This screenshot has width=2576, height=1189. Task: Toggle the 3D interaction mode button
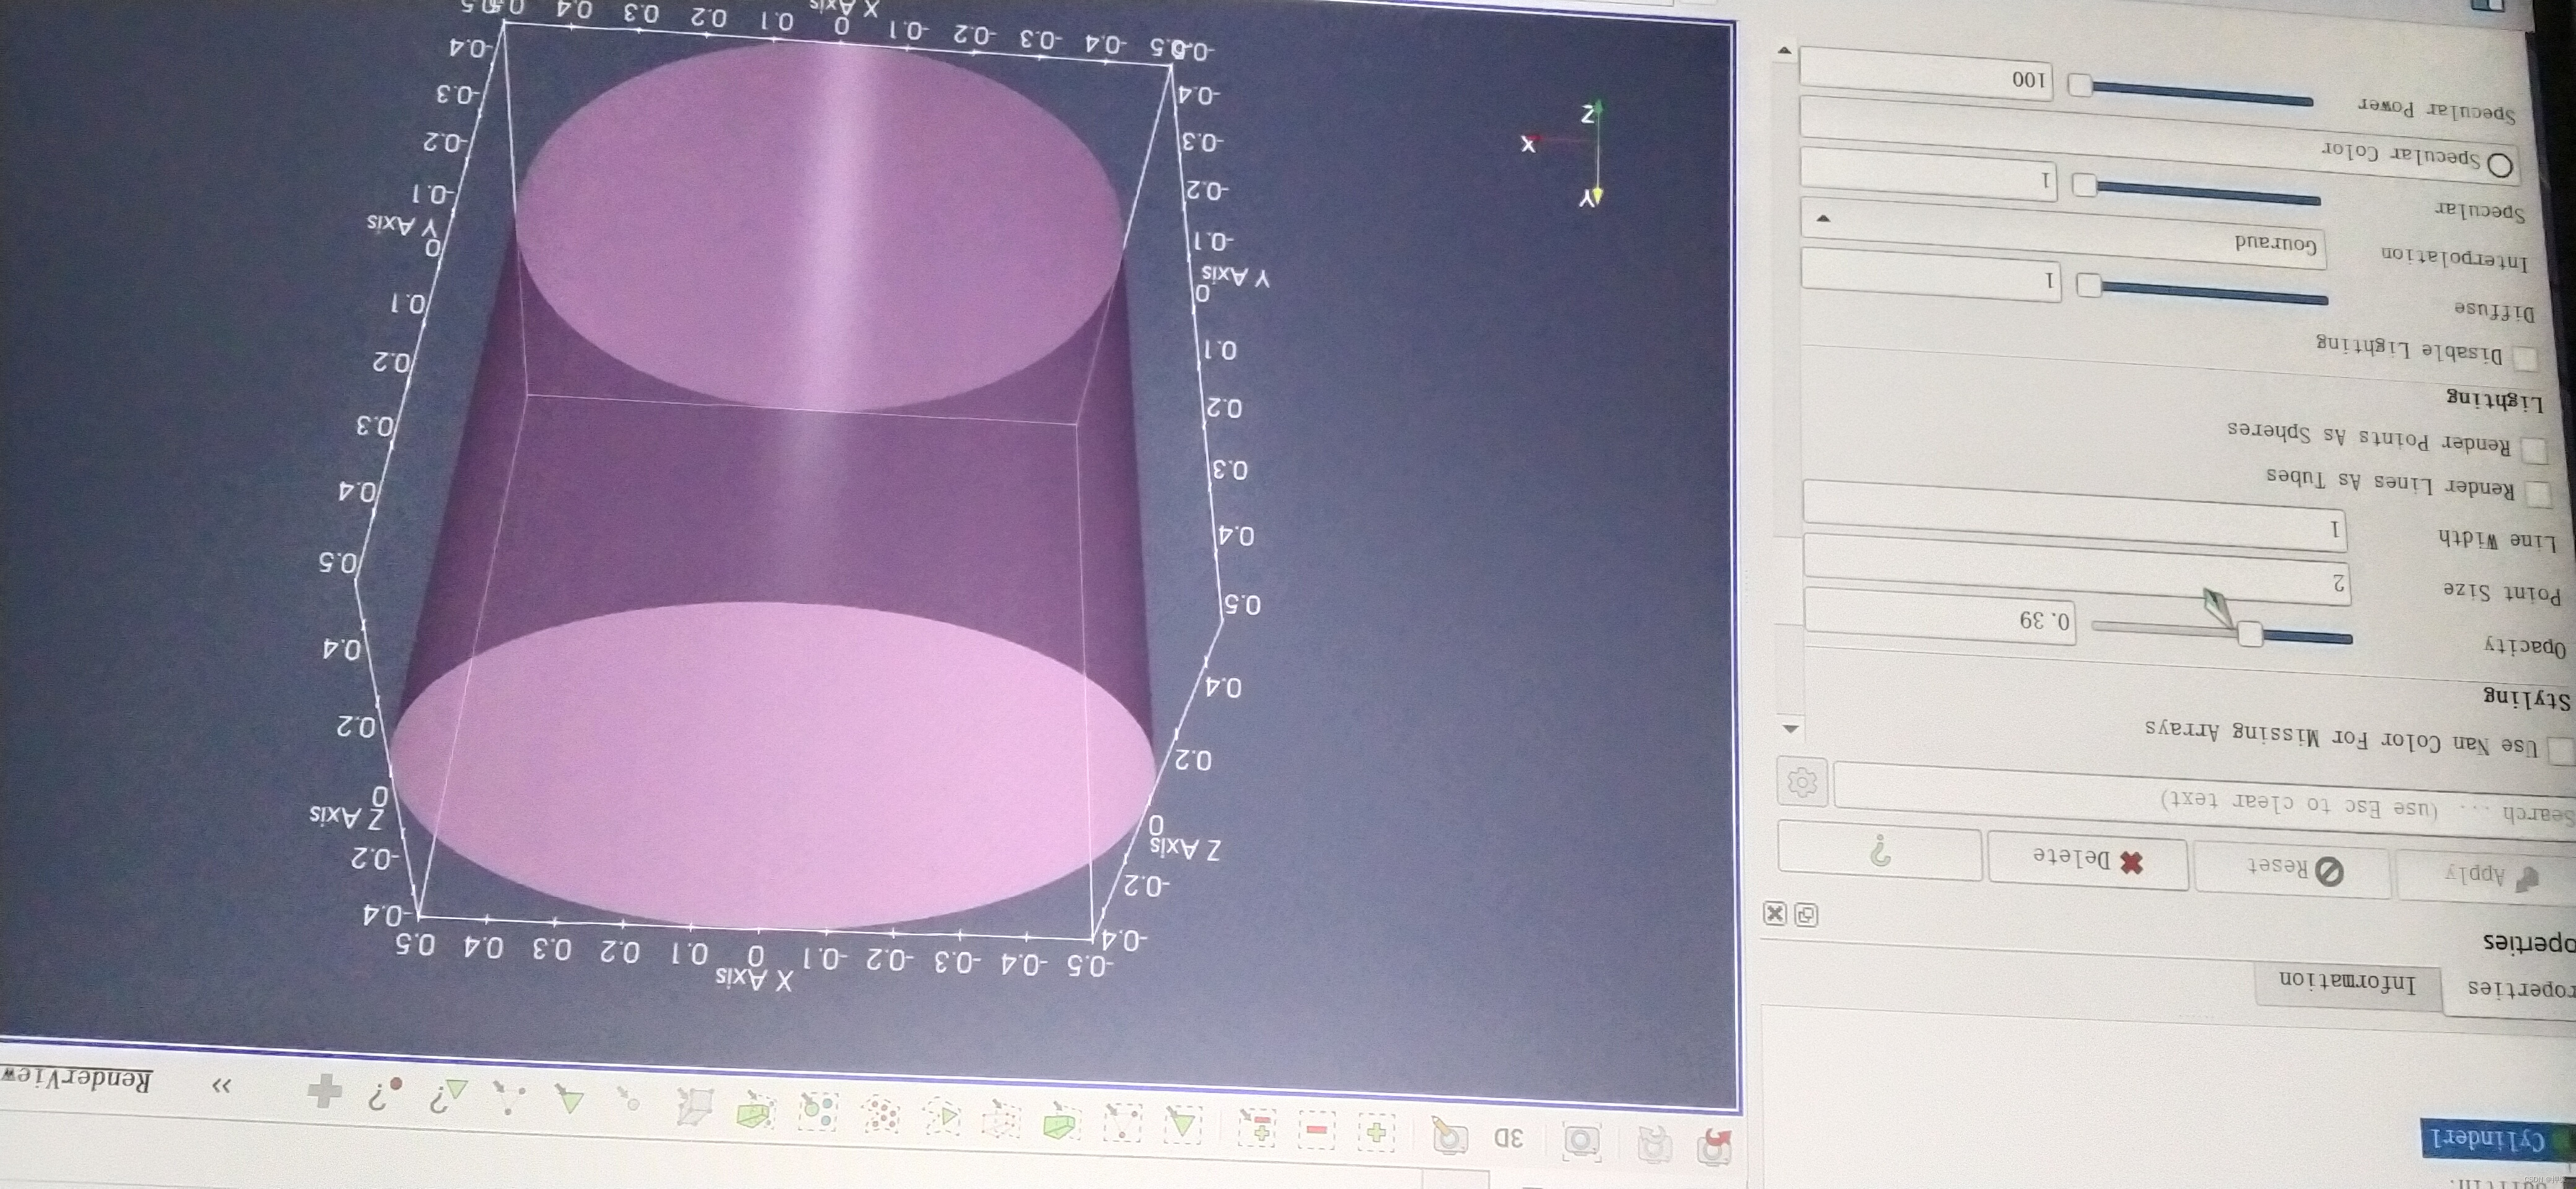pos(1509,1137)
